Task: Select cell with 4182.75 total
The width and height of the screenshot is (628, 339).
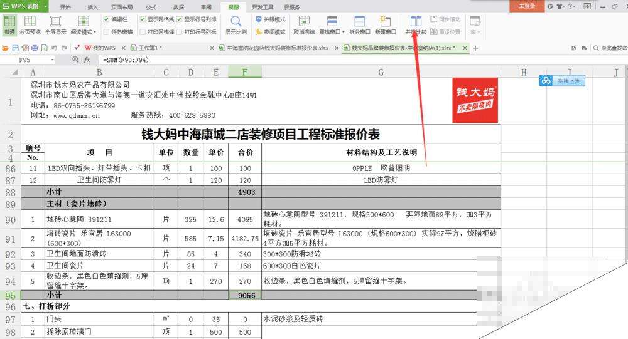Action: [x=245, y=239]
